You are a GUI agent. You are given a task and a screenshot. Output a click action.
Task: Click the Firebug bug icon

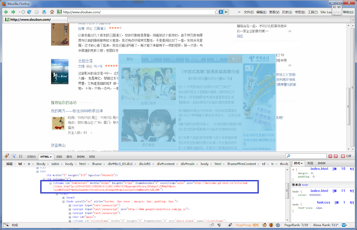click(7, 156)
